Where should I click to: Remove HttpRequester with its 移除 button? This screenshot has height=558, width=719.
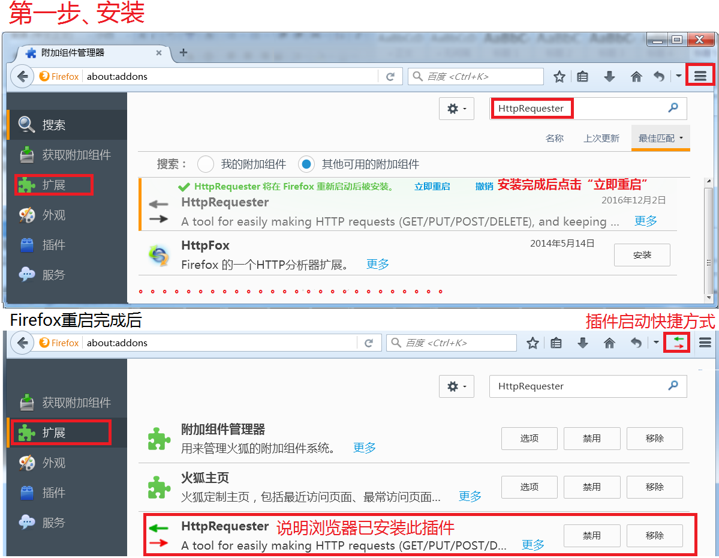coord(654,536)
